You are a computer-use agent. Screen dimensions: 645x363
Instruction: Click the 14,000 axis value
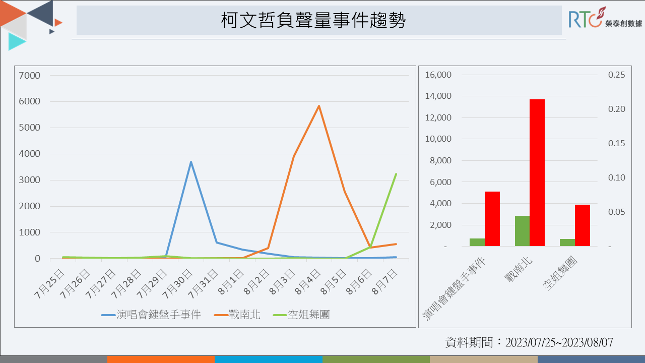(438, 96)
